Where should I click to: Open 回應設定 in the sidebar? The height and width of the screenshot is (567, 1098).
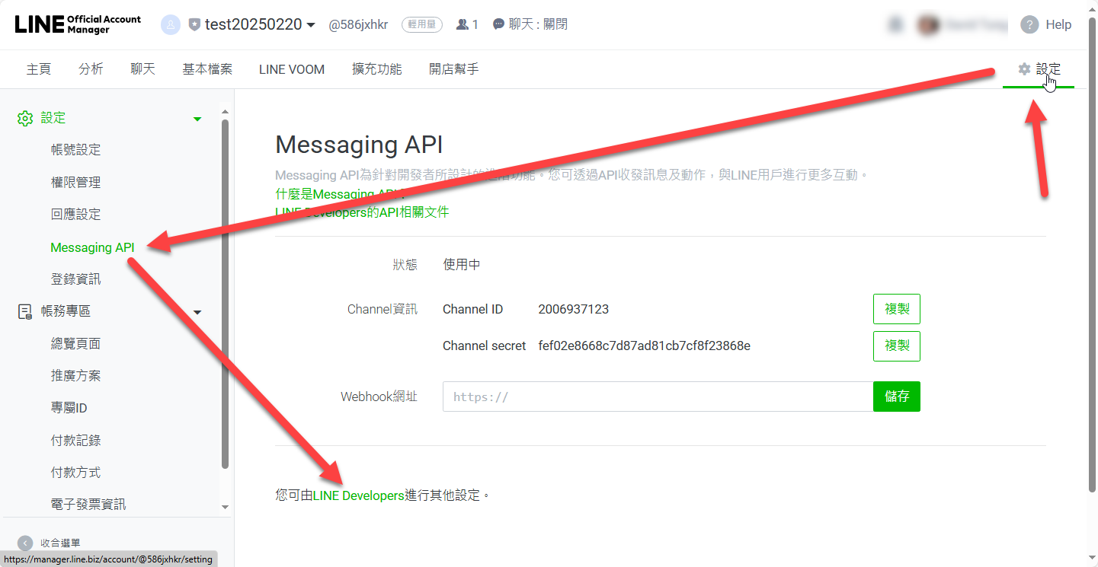tap(75, 215)
